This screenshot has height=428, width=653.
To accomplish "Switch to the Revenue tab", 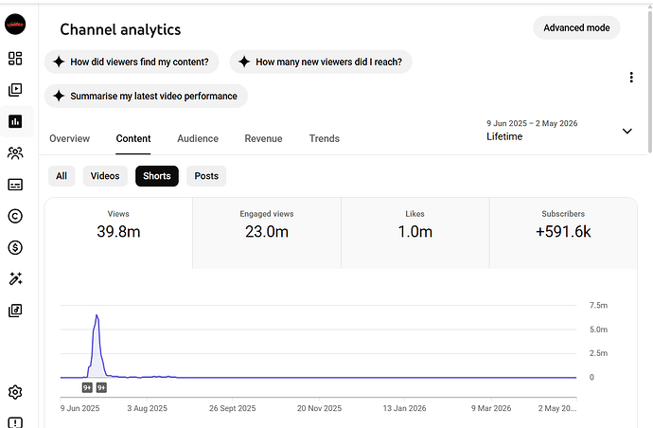I will (x=263, y=138).
